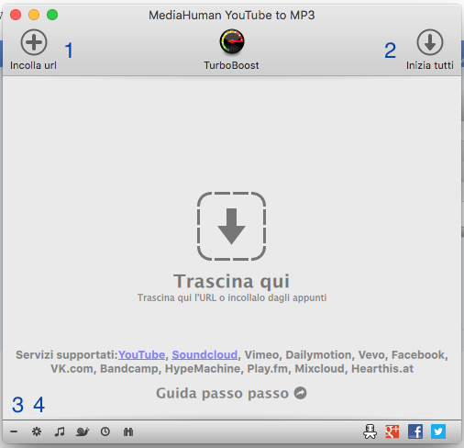464x448 pixels.
Task: Click the "Inizia tutti" label
Action: pos(430,65)
